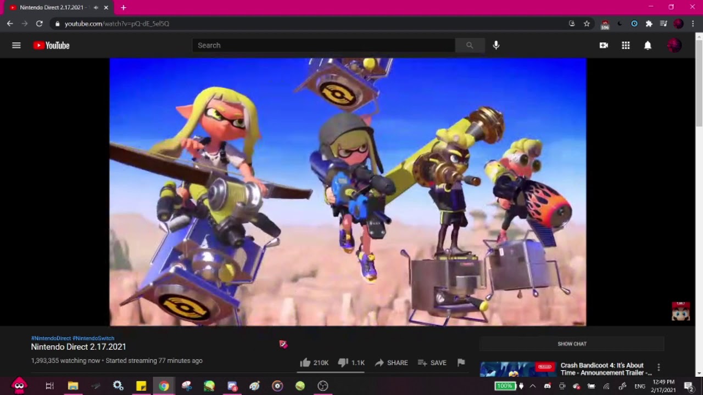Viewport: 703px width, 395px height.
Task: Save the video to a playlist
Action: point(432,363)
